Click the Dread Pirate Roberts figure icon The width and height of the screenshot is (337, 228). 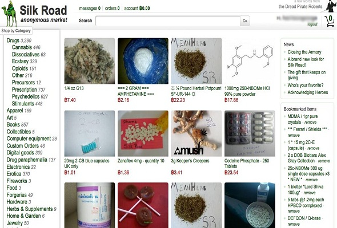pos(330,6)
